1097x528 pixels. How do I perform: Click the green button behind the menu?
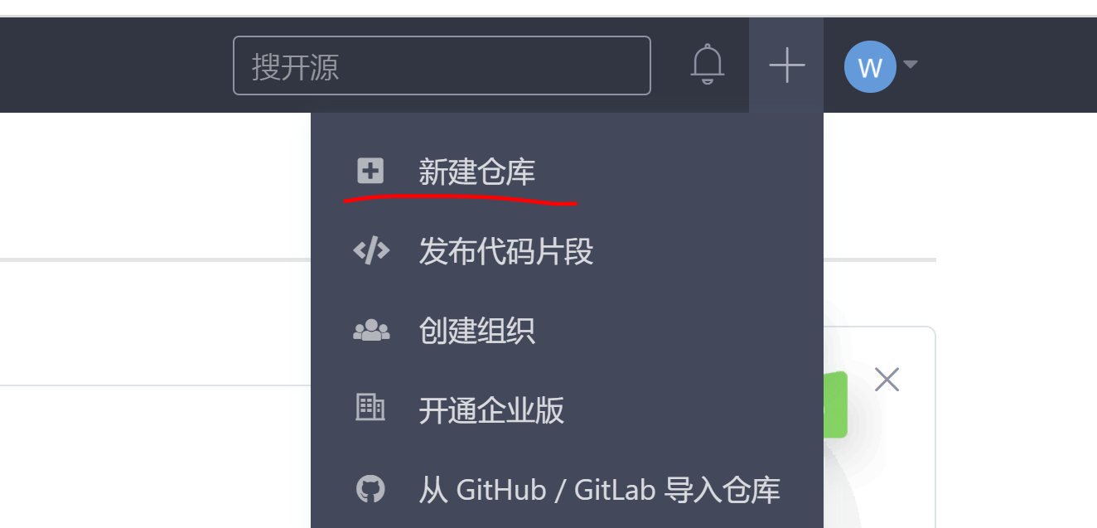(835, 404)
